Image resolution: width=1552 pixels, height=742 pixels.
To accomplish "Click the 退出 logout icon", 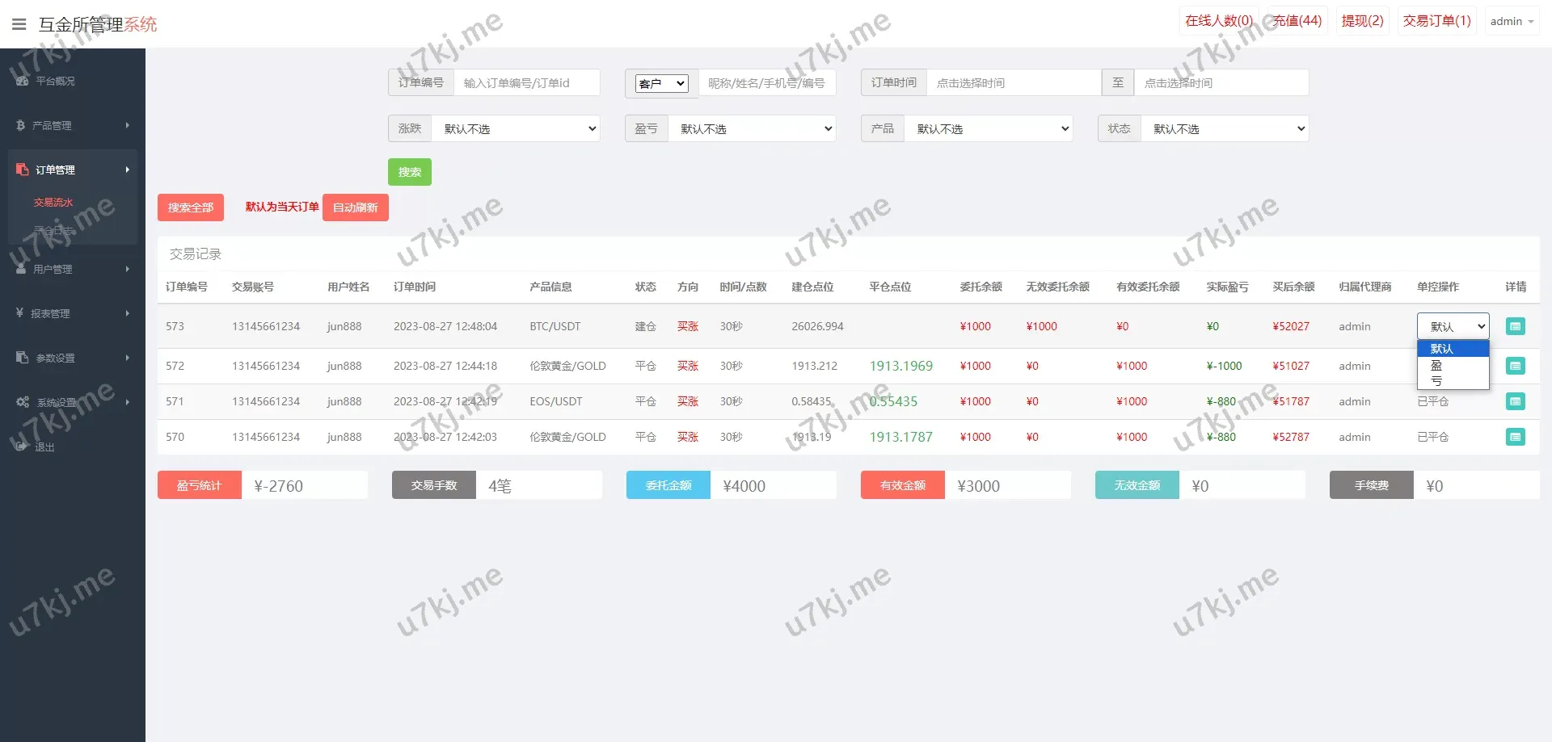I will pos(21,446).
